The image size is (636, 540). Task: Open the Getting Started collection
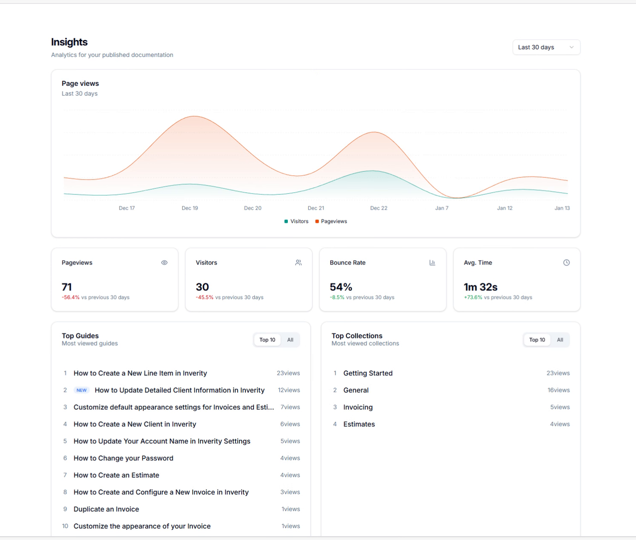[368, 373]
